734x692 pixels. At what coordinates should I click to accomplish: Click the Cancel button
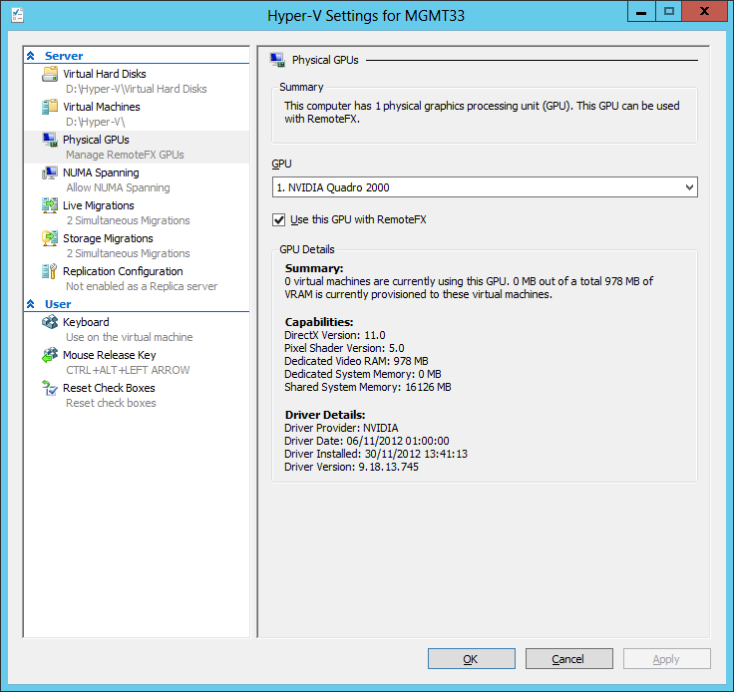coord(568,659)
